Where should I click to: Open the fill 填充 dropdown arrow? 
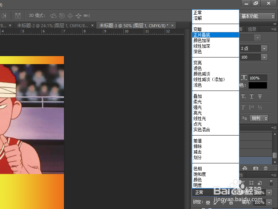(x=269, y=202)
